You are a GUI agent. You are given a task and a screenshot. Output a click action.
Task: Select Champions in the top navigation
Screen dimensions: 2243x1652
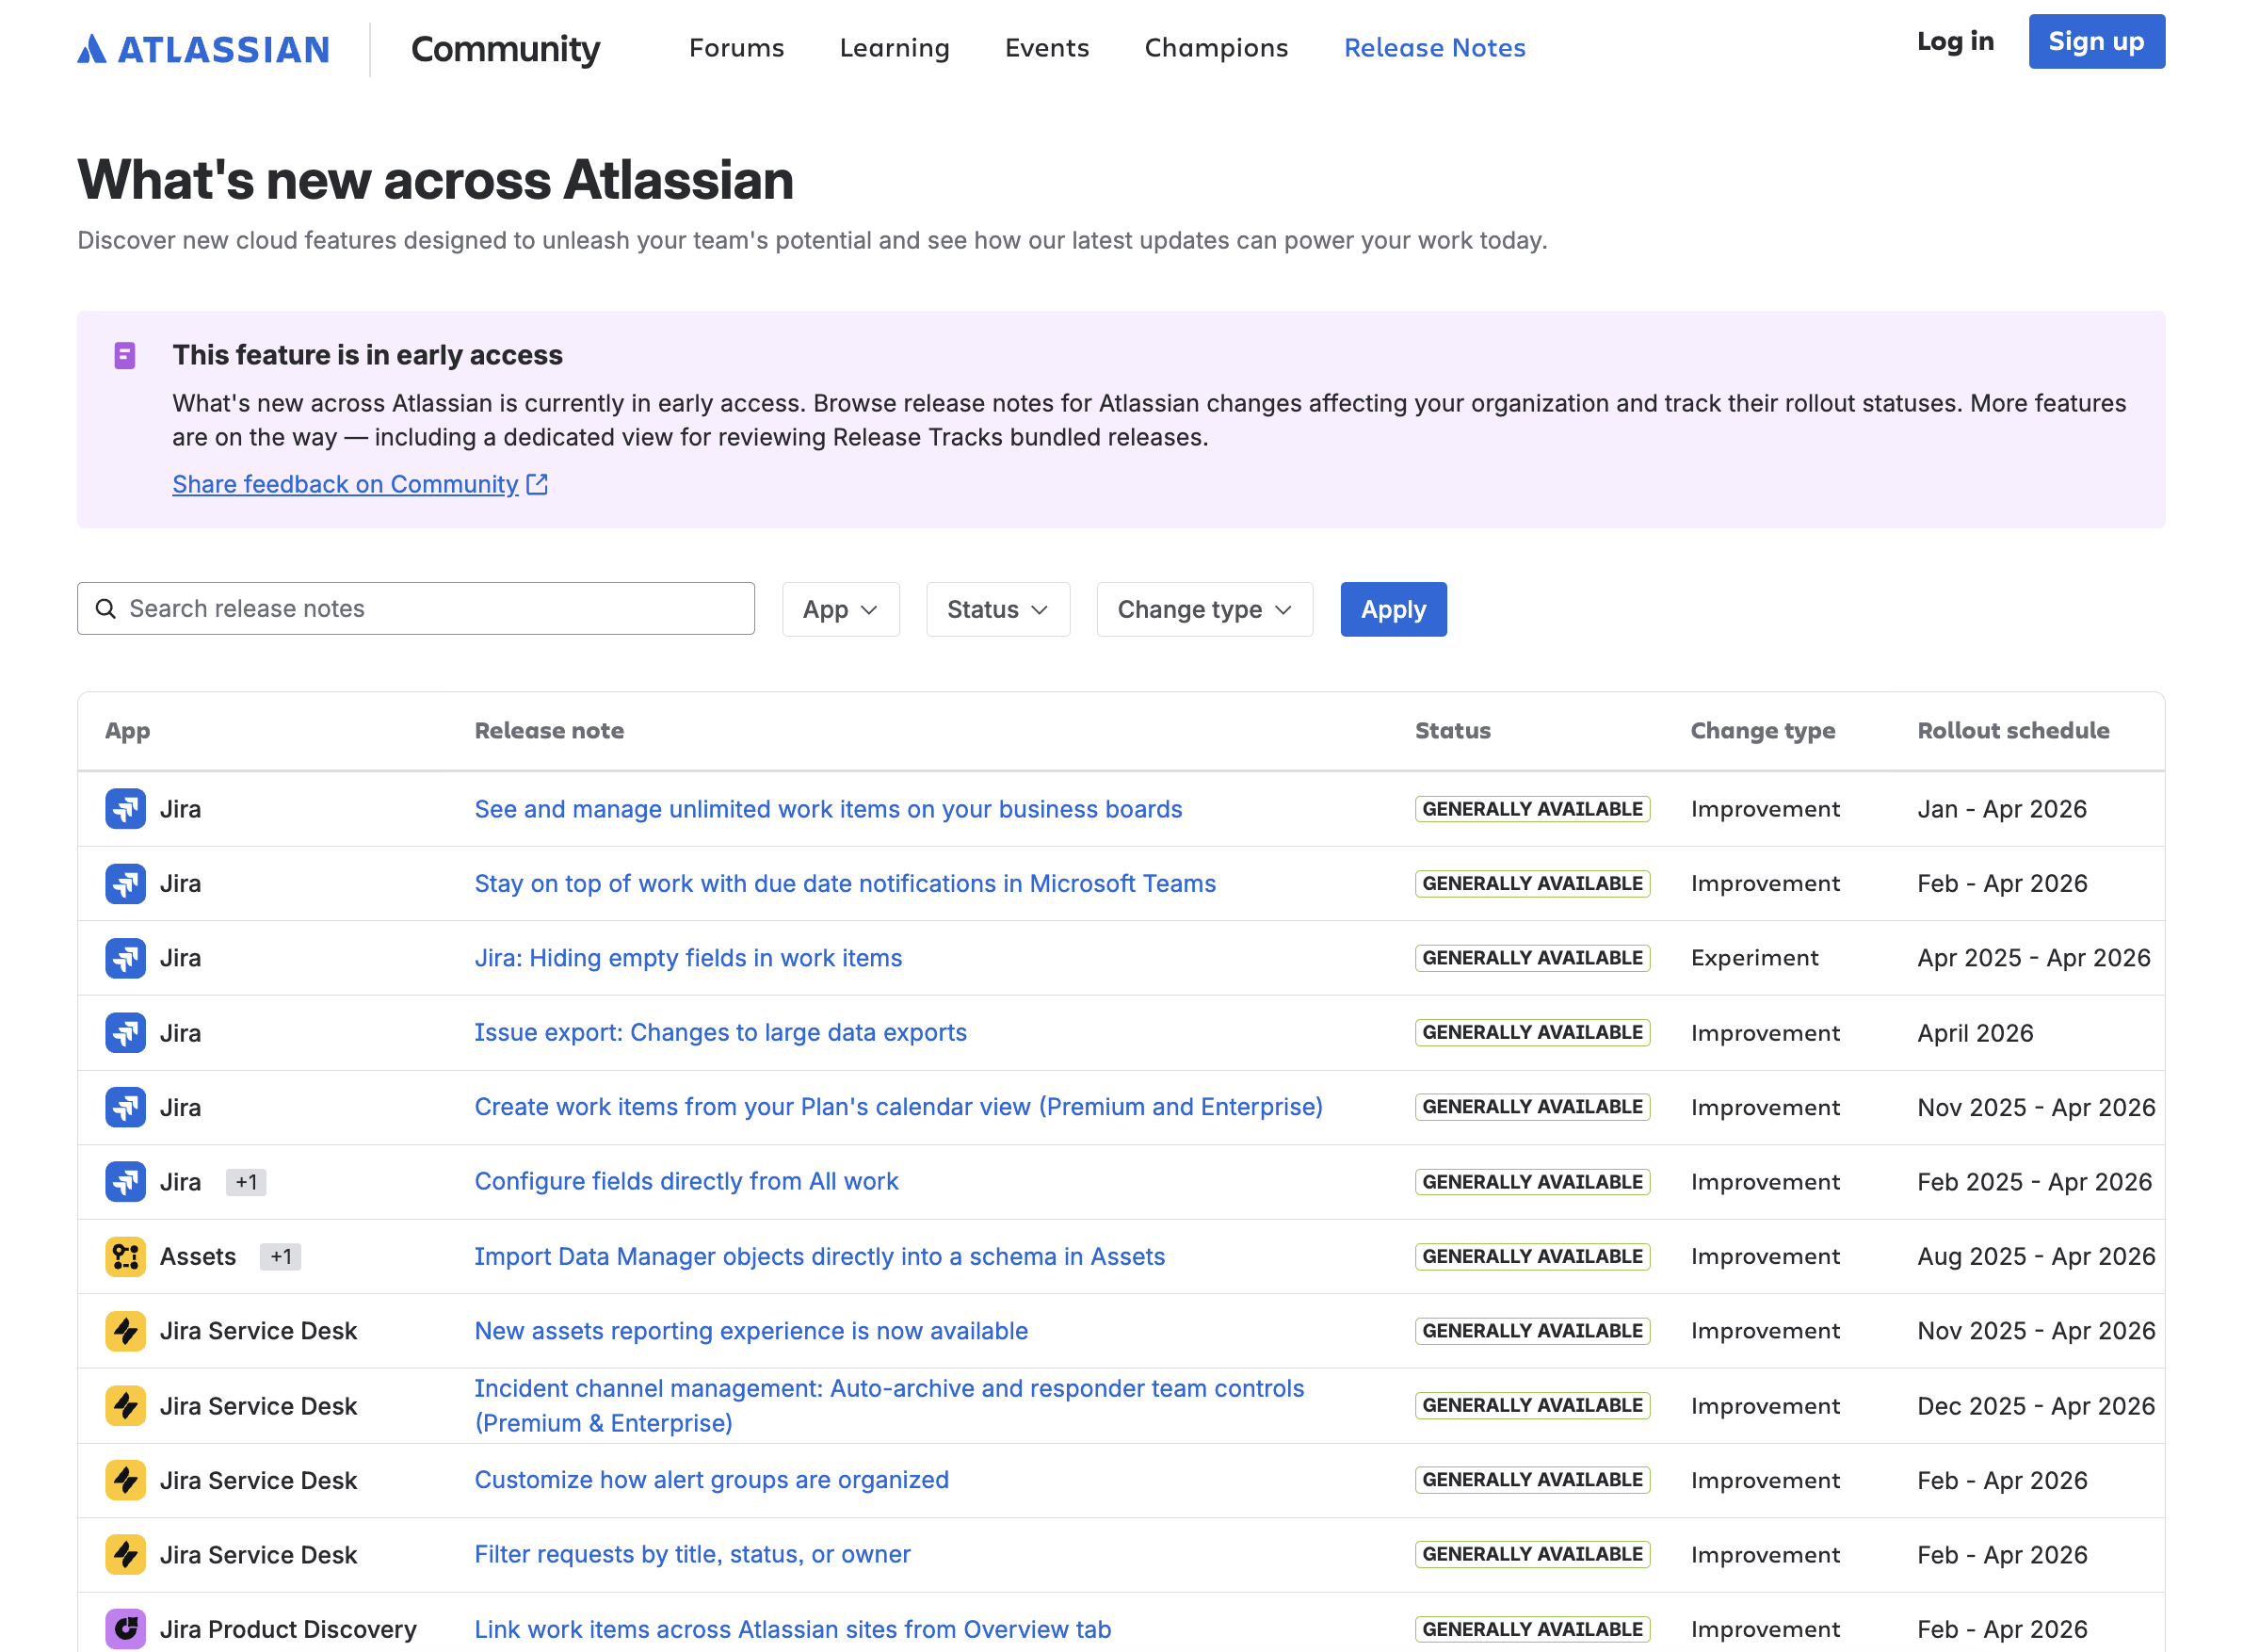(x=1217, y=48)
